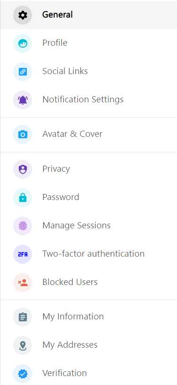Open the Notification Settings label
The height and width of the screenshot is (385, 177).
tap(83, 100)
